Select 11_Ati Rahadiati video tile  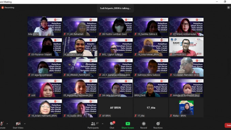coord(80,26)
